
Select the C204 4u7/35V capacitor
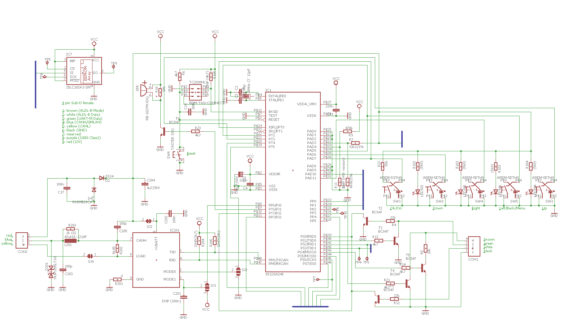click(x=144, y=185)
